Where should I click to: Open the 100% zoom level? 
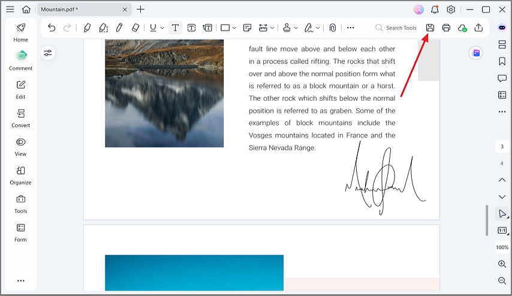coord(502,247)
